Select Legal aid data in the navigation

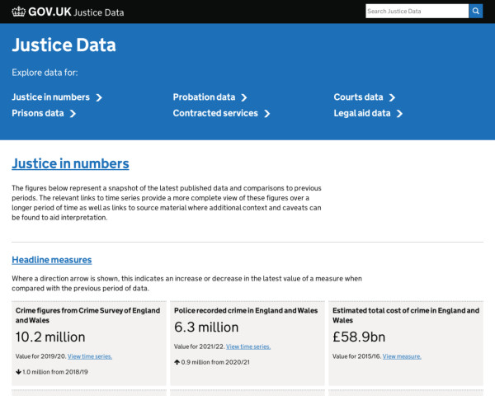click(361, 114)
